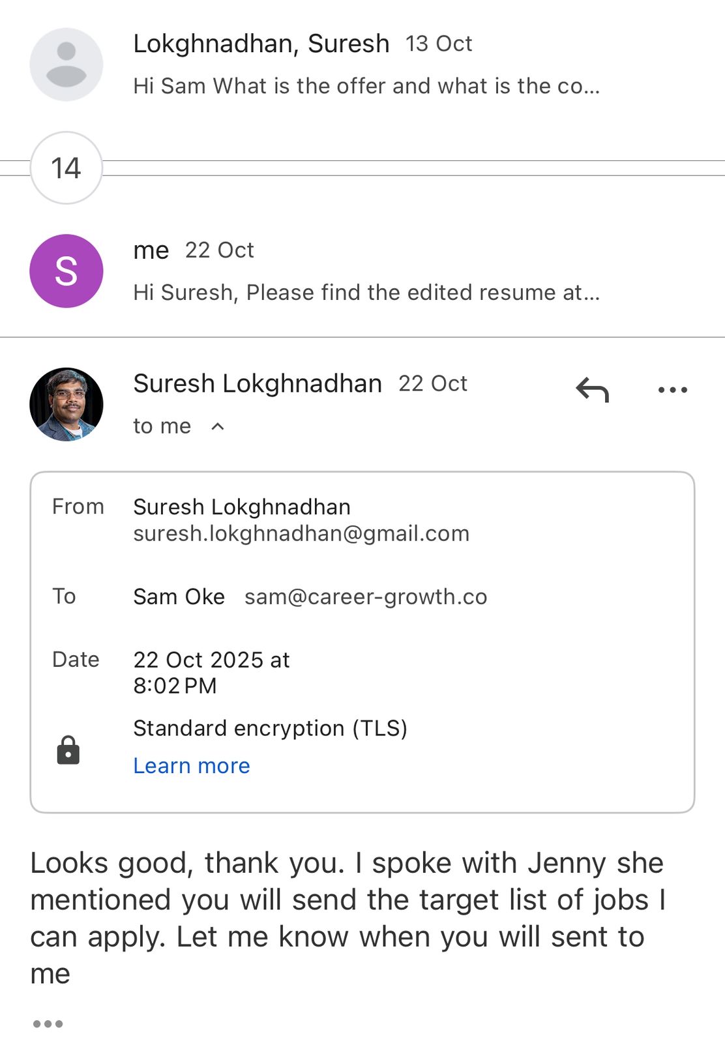Expand the 14 hidden messages

tap(67, 168)
